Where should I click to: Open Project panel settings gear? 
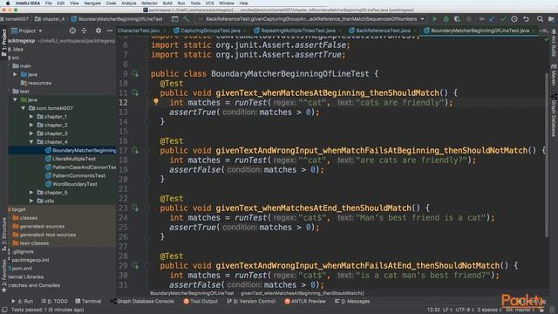tap(99, 31)
